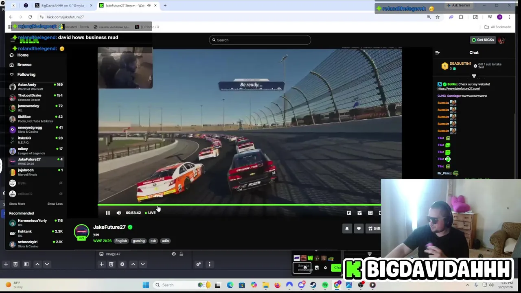521x293 pixels.
Task: Open the jakefuture27.com link in chat
Action: (x=459, y=89)
